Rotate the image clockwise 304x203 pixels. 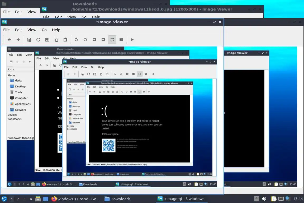point(76,40)
